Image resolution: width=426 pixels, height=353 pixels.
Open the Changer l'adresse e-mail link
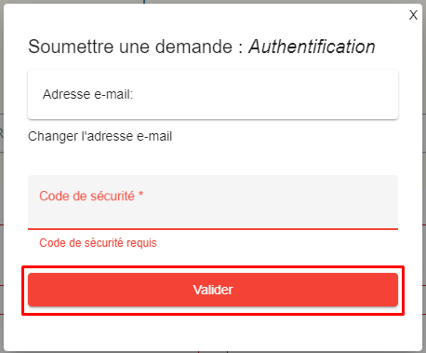pyautogui.click(x=100, y=136)
